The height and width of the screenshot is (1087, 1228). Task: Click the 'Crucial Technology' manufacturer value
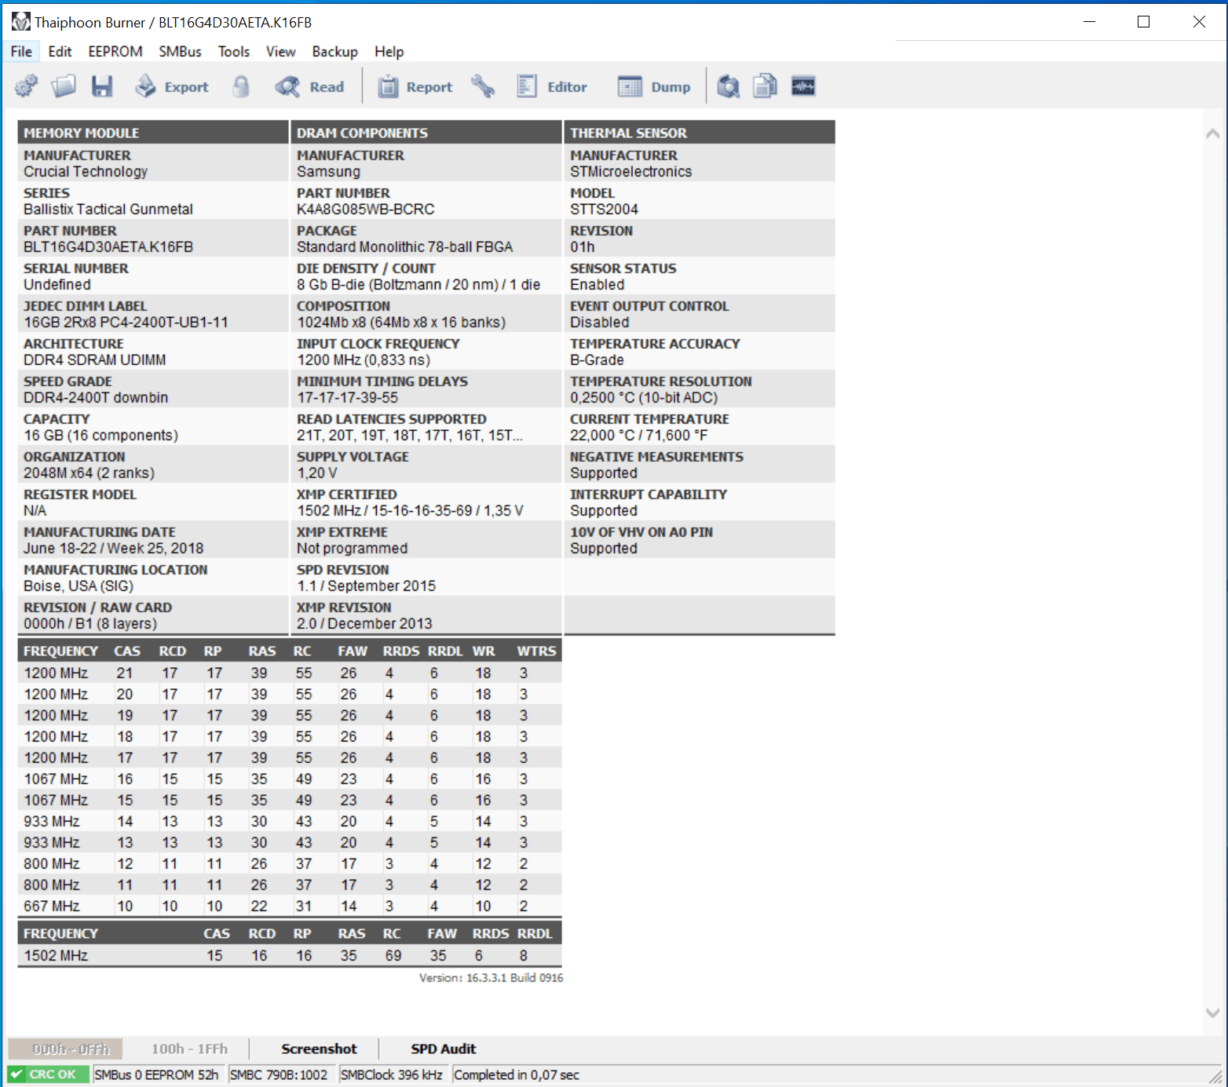click(86, 171)
